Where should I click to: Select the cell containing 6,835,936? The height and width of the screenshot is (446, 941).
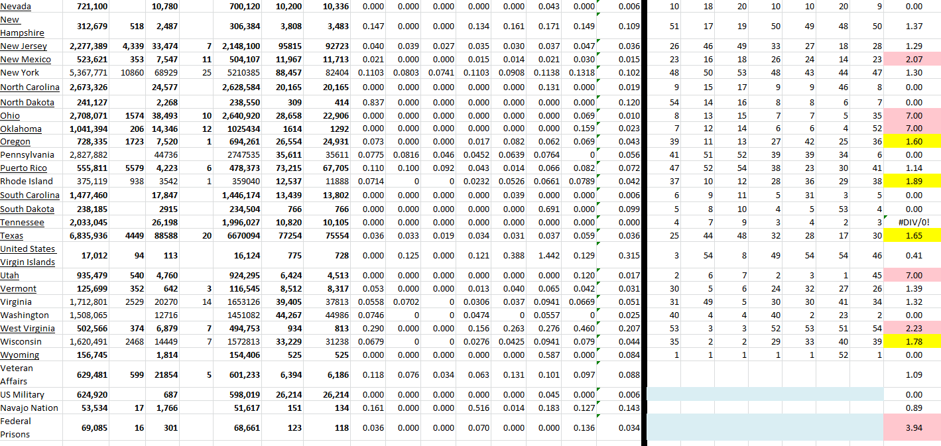pos(88,236)
